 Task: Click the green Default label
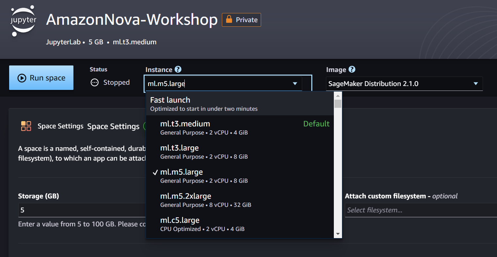click(x=316, y=124)
